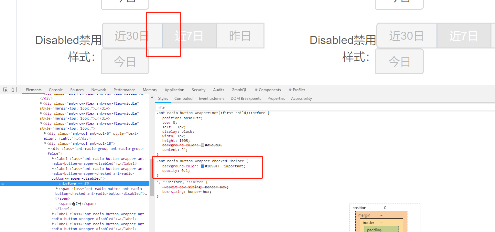Click the struck-through -webkit-box-sizing declaration
Viewport: 495px width, 232px height.
[195, 187]
